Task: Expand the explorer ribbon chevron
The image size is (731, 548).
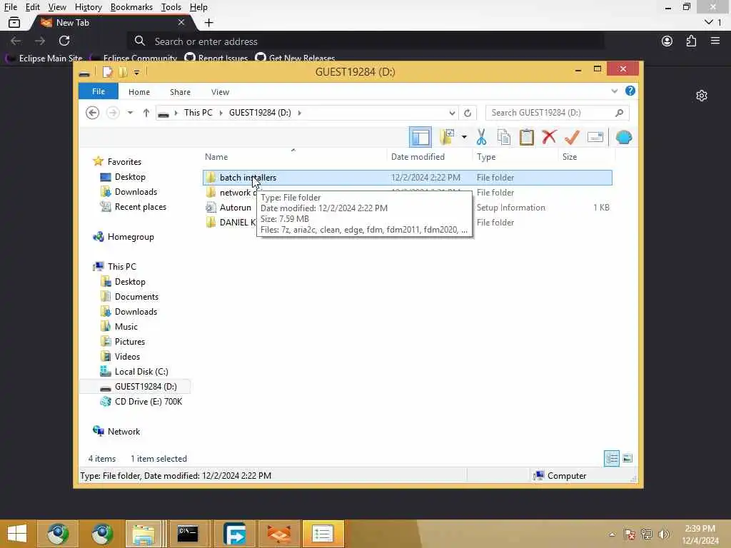Action: pos(615,91)
